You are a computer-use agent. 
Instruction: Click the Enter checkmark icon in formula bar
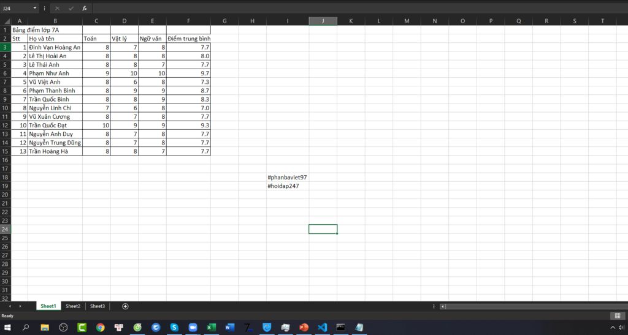[x=71, y=8]
